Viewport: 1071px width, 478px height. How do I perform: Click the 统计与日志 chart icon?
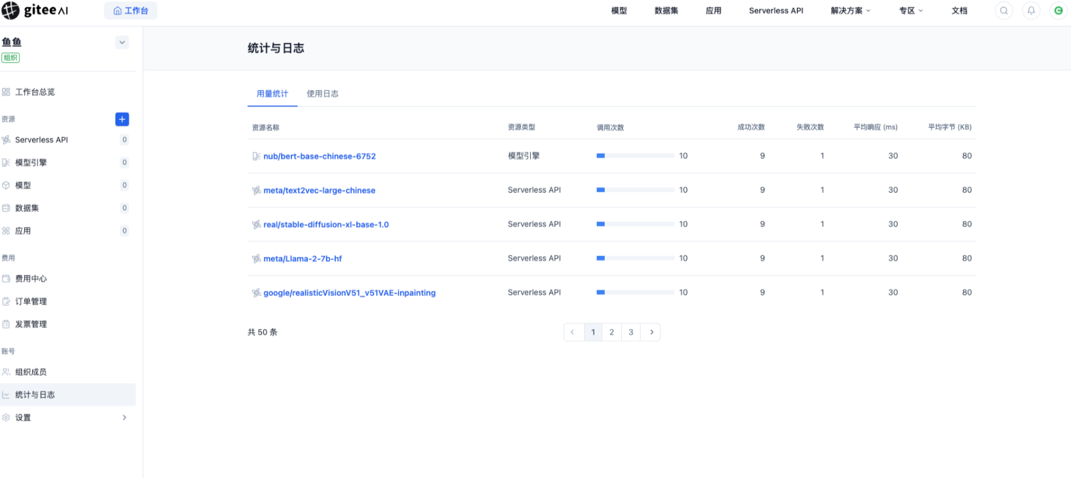pos(6,395)
